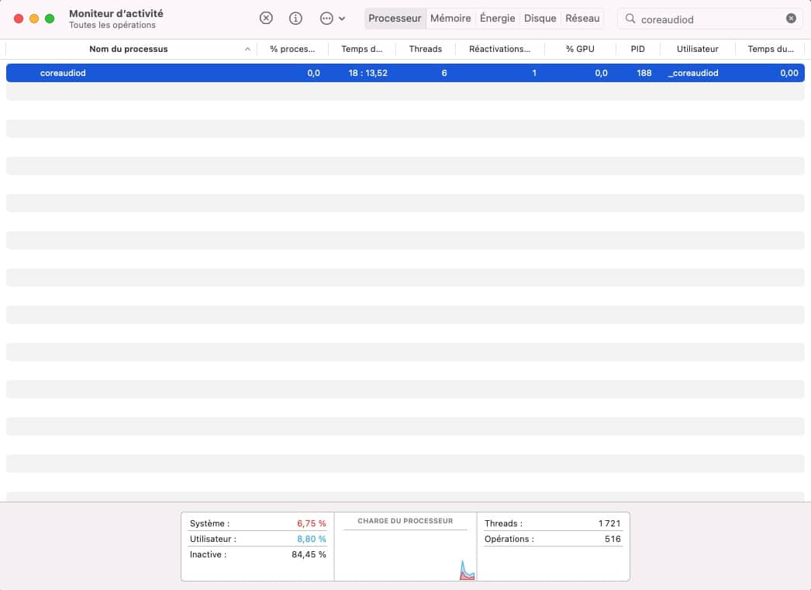Viewport: 811px width, 590px height.
Task: Sort by Nom du processus column
Action: coord(129,49)
